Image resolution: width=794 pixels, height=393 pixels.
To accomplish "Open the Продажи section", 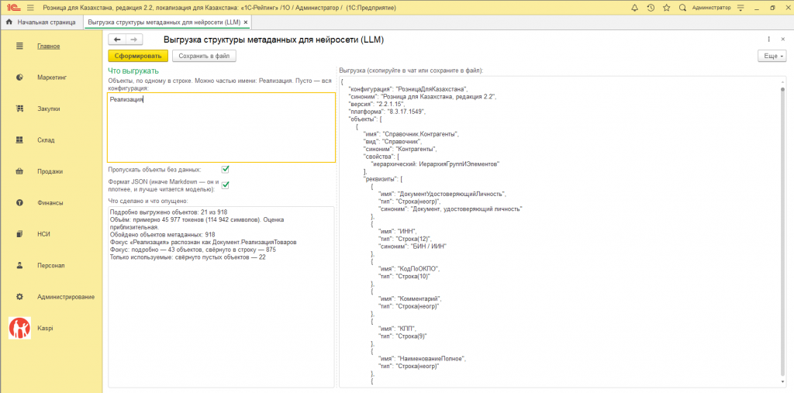I will pyautogui.click(x=50, y=171).
